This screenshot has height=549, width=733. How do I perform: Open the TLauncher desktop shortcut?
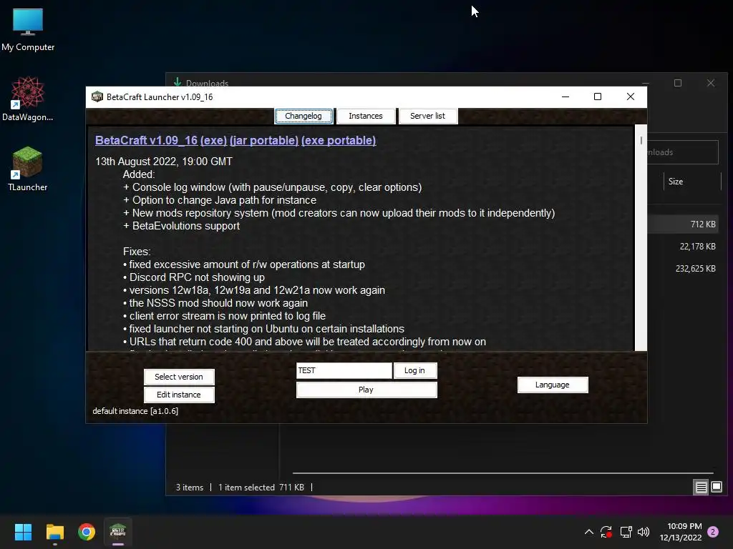28,169
